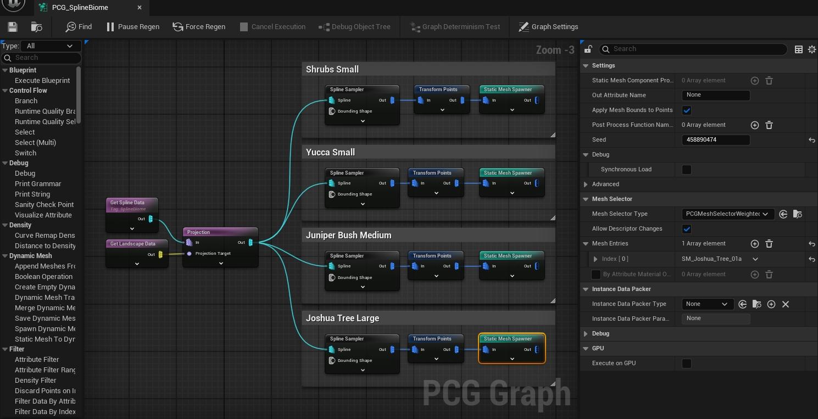818x419 pixels.
Task: Enable the Synchronous Load checkbox
Action: 686,169
